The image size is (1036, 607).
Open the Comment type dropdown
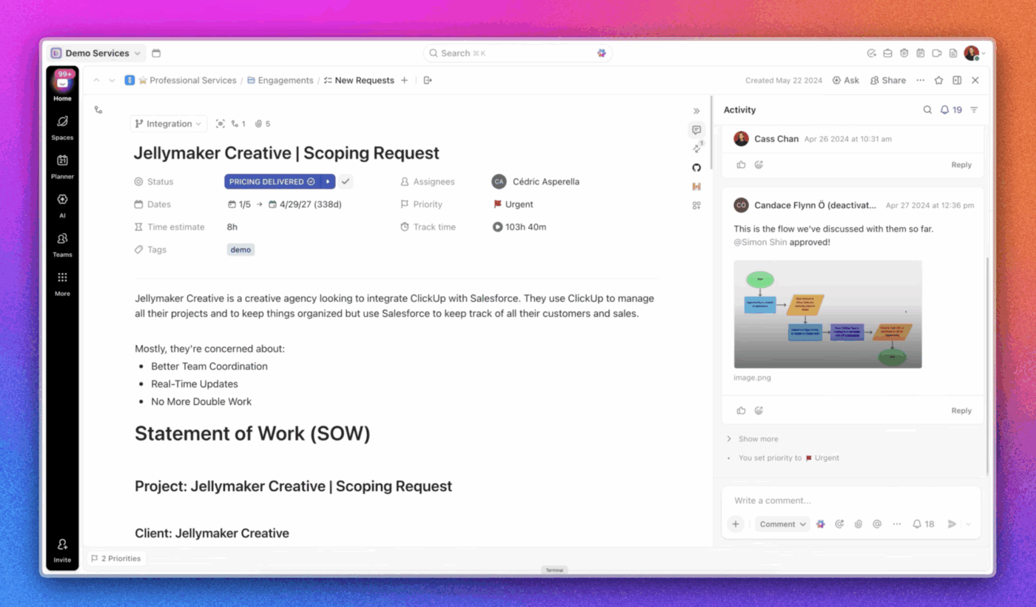(x=782, y=524)
